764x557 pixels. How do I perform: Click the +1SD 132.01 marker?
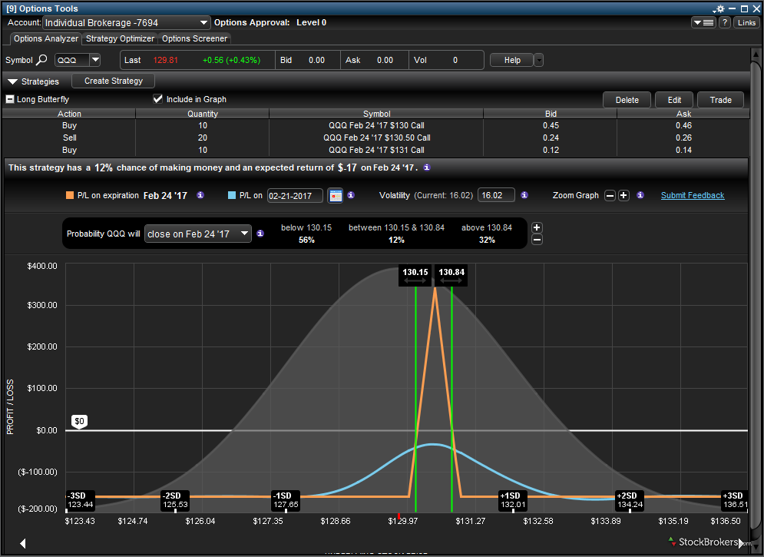[513, 500]
